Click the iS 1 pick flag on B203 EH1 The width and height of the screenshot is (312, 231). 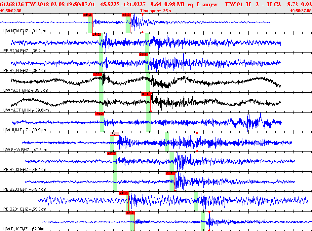[170, 173]
